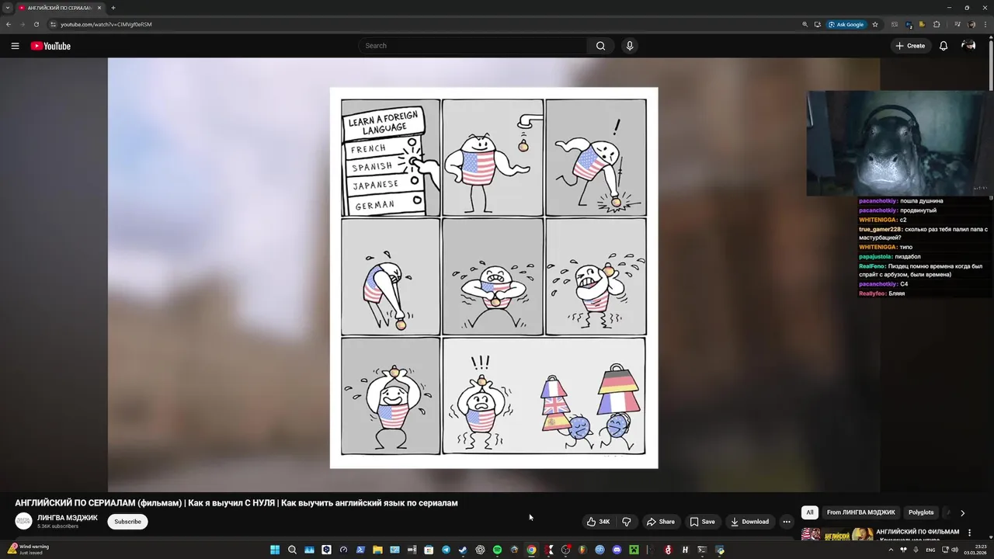The height and width of the screenshot is (559, 994).
Task: Click the YouTube search input field
Action: [x=474, y=46]
